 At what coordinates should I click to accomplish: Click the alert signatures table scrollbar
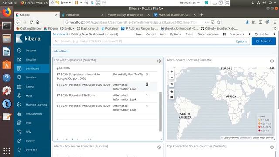click(160, 112)
